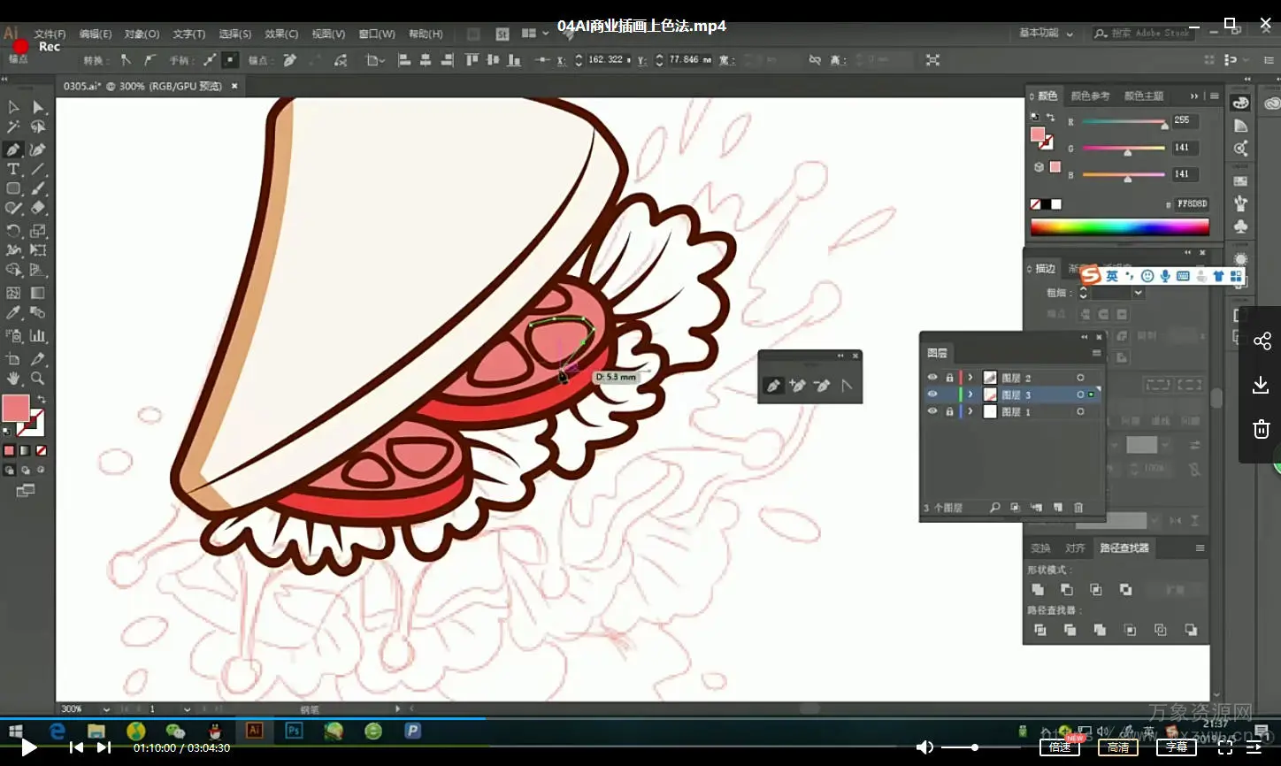Screen dimensions: 1281x766
Task: Open the 基本功能 workspace dropdown
Action: 1046,34
